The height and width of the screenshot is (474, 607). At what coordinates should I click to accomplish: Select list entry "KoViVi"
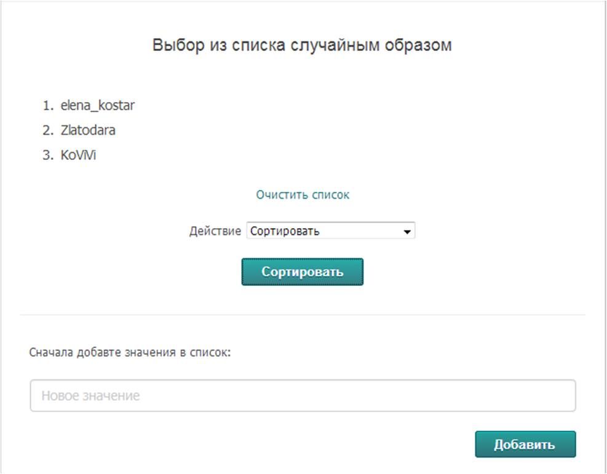78,156
